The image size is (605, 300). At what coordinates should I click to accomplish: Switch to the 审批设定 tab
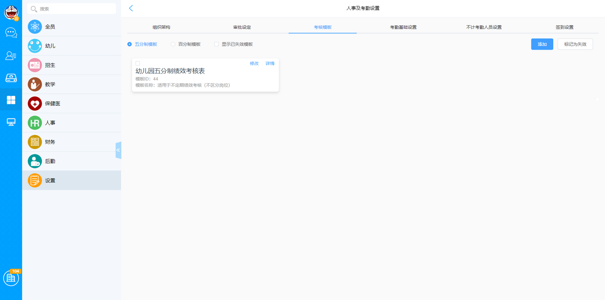click(242, 27)
